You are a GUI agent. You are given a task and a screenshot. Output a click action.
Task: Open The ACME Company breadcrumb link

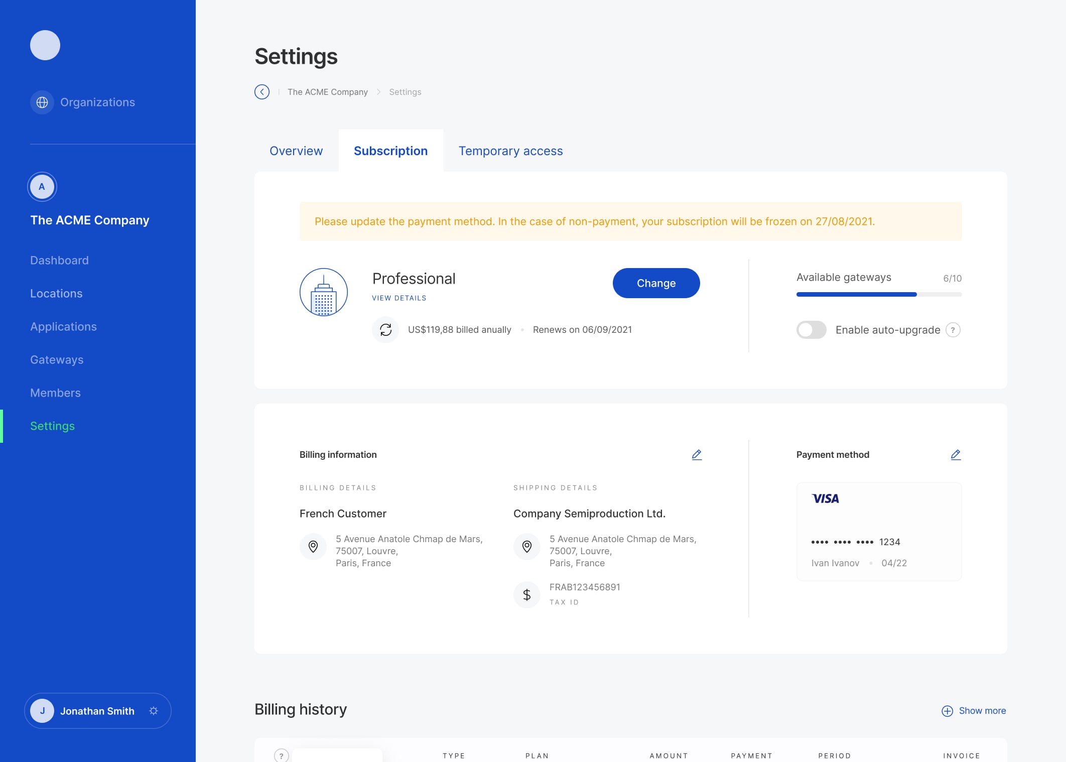(x=327, y=92)
